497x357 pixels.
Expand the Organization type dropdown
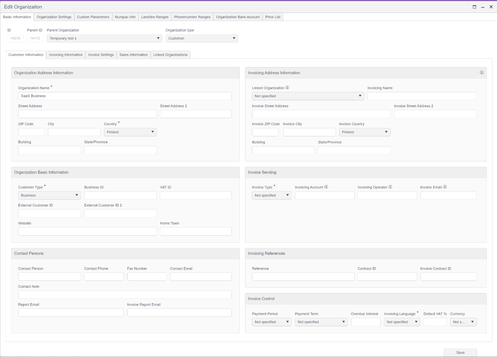[x=202, y=38]
